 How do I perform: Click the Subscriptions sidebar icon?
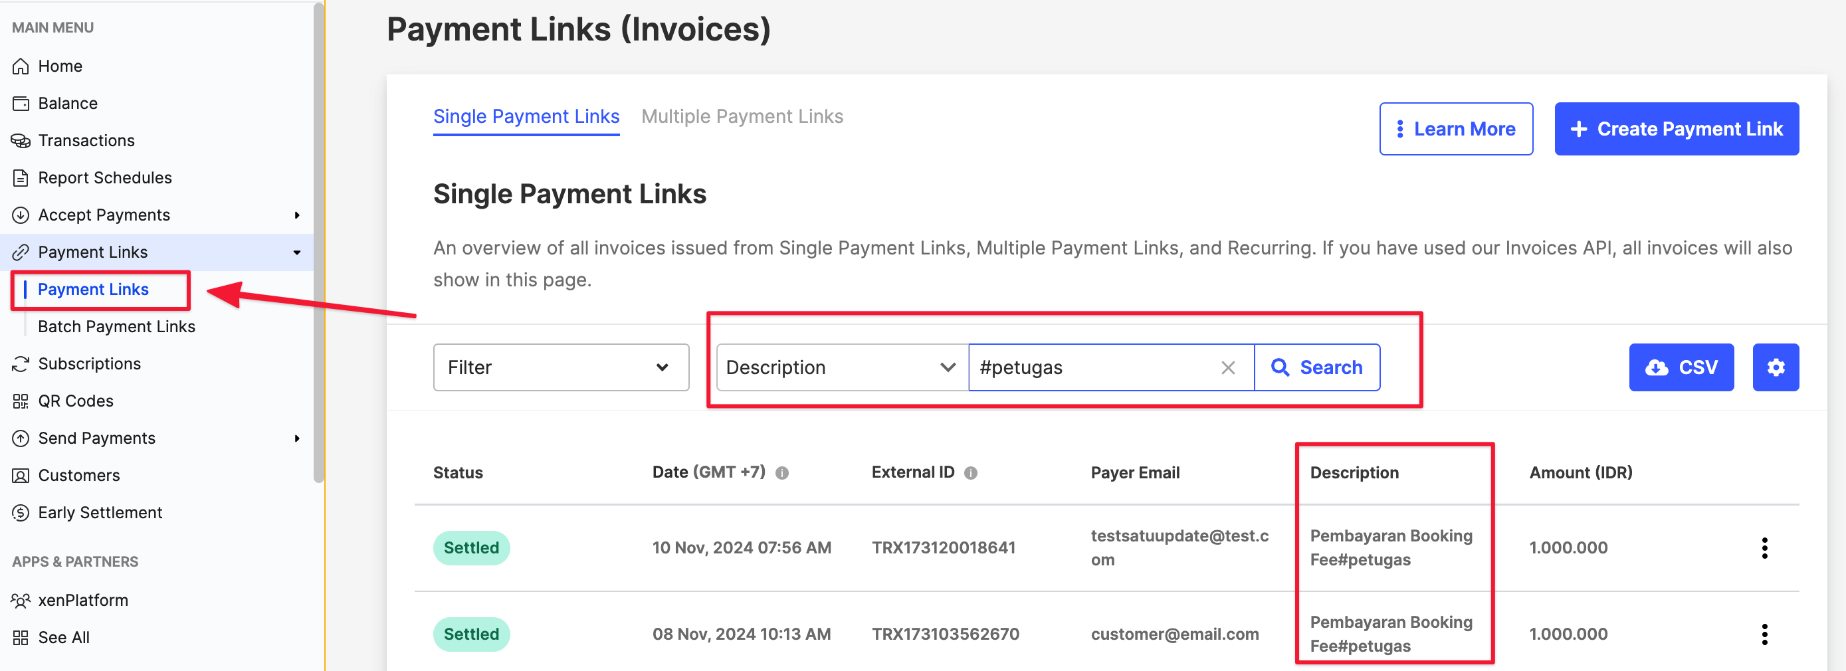[x=21, y=364]
